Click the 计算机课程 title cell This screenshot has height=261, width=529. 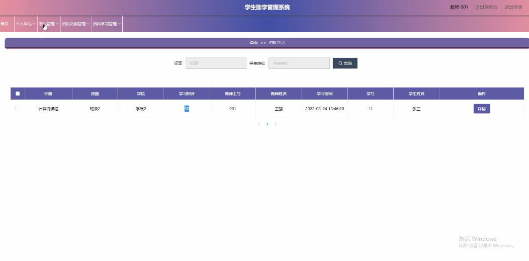coord(48,109)
